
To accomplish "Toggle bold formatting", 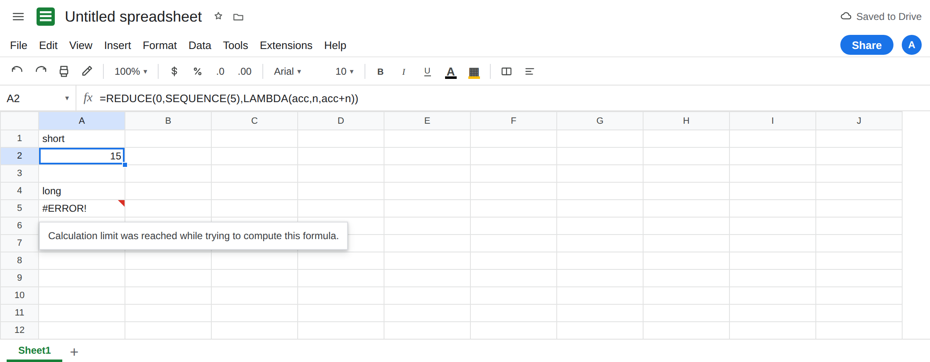I will pyautogui.click(x=380, y=71).
